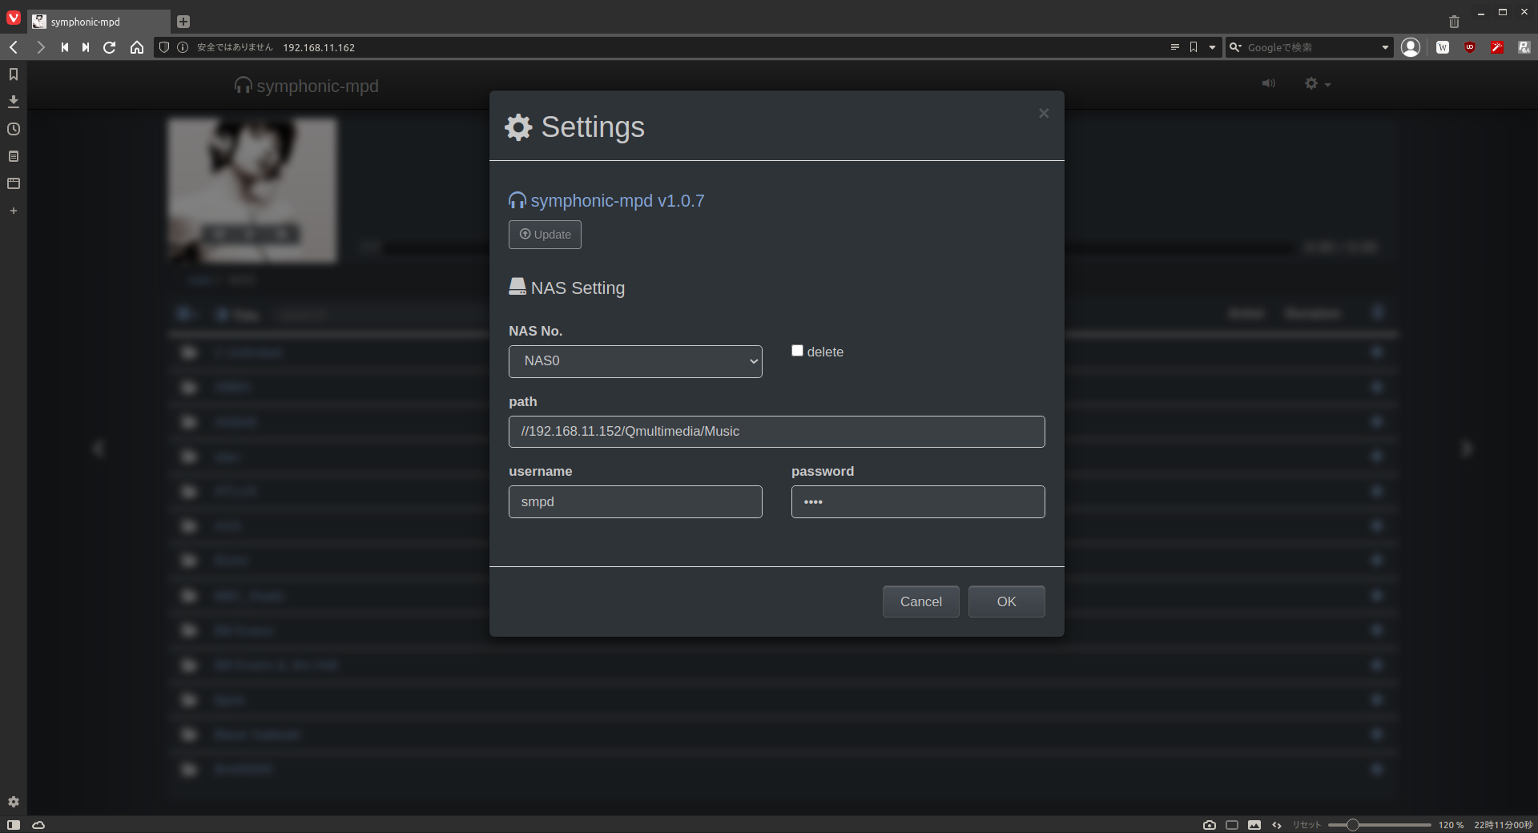Image resolution: width=1538 pixels, height=833 pixels.
Task: Open Vivaldi settings from the sidebar gear
Action: point(14,802)
